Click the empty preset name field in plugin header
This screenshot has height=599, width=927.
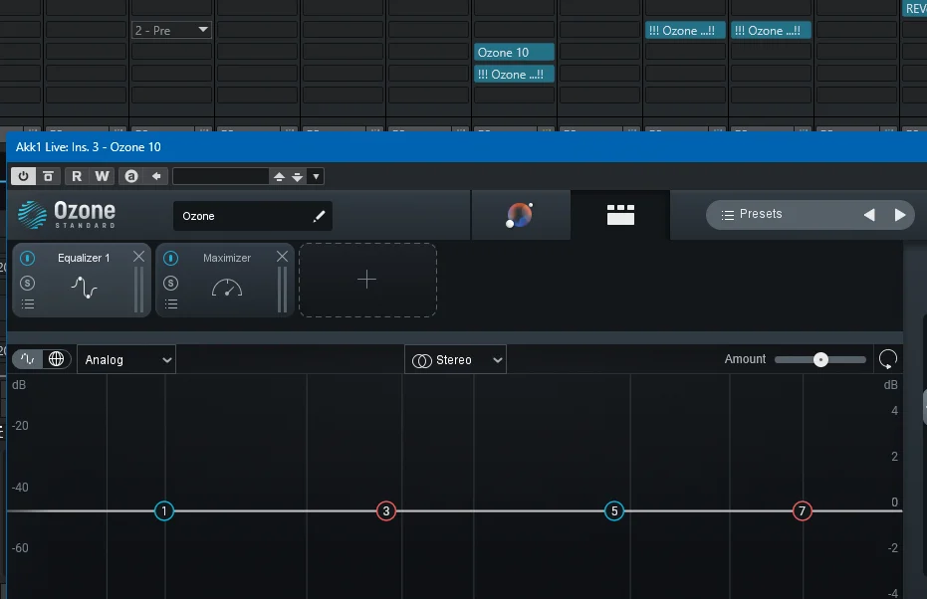[220, 176]
